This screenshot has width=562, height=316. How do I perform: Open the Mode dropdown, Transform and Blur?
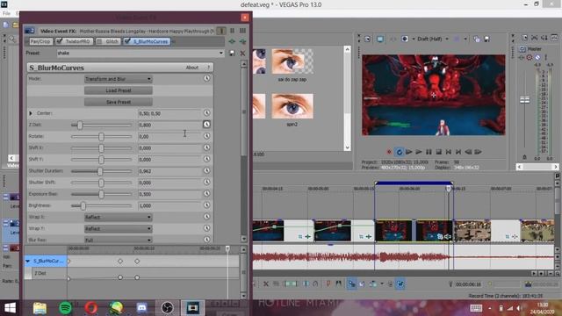point(119,79)
